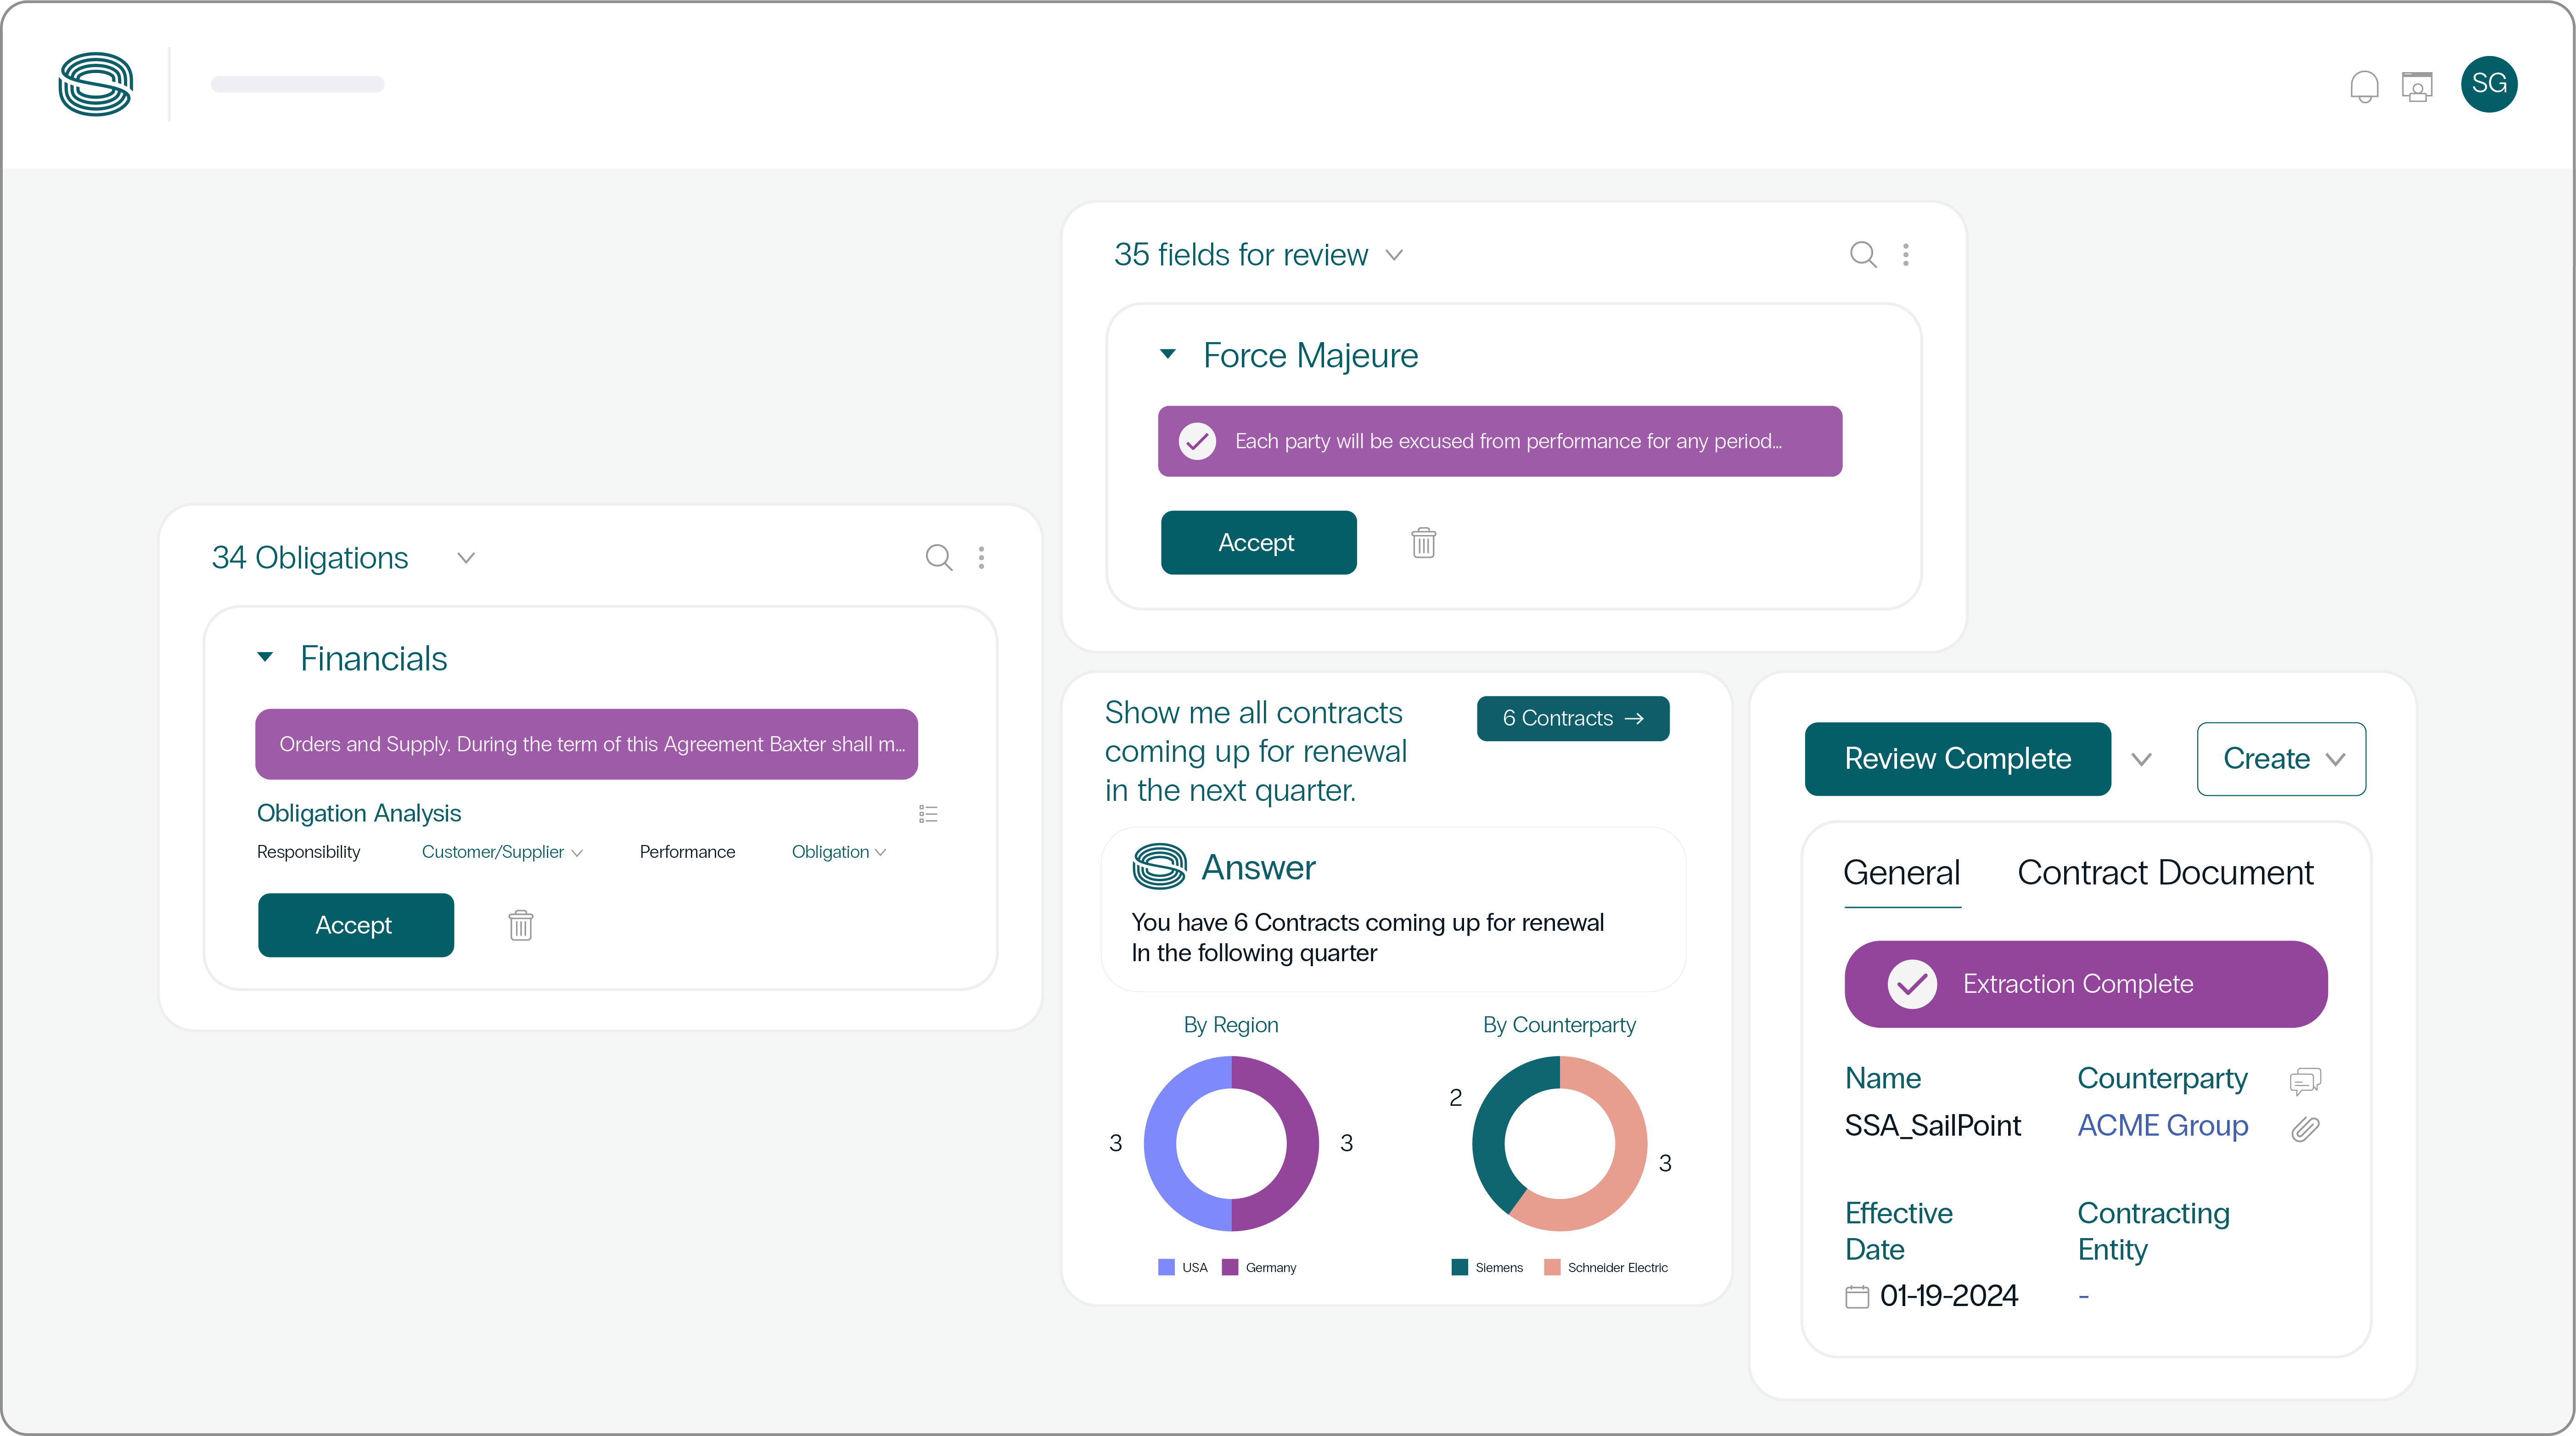Open the SG user avatar
The height and width of the screenshot is (1436, 2576).
(2489, 84)
